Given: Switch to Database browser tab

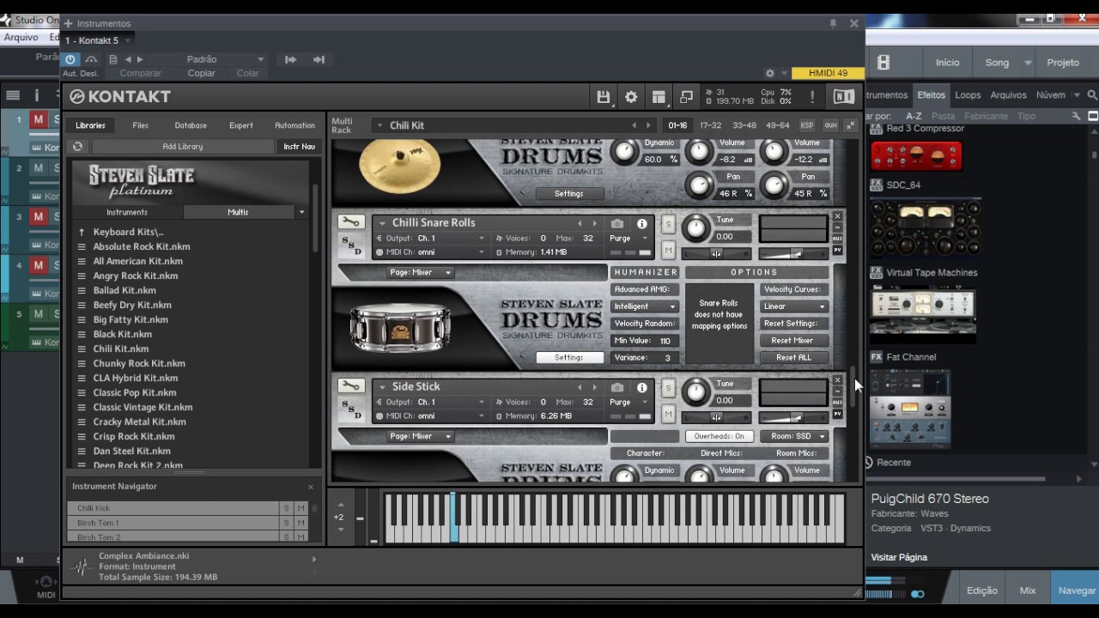Looking at the screenshot, I should (x=191, y=125).
